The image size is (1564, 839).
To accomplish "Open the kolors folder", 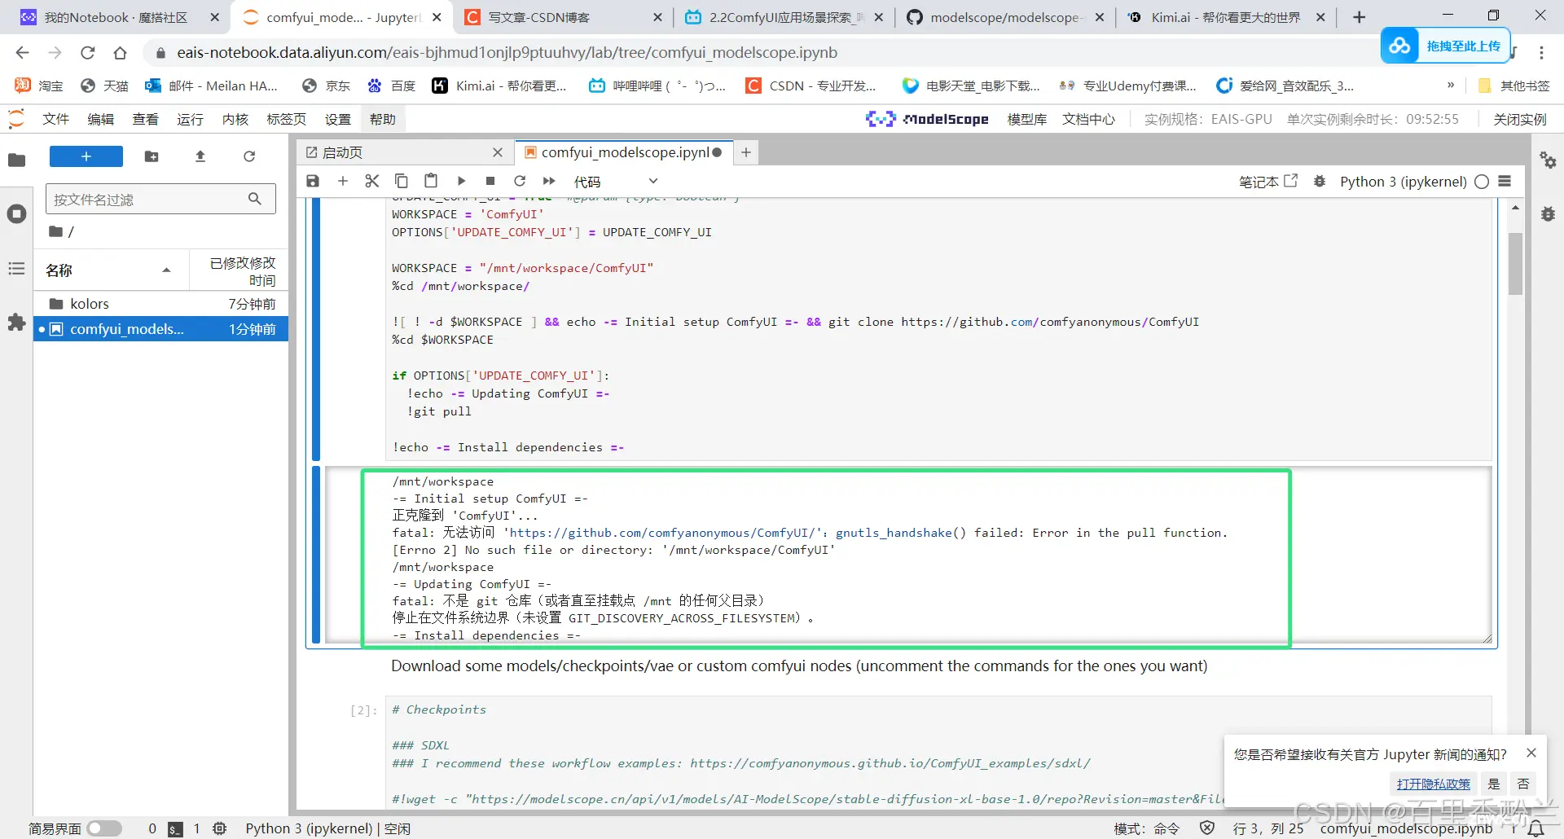I will point(160,304).
